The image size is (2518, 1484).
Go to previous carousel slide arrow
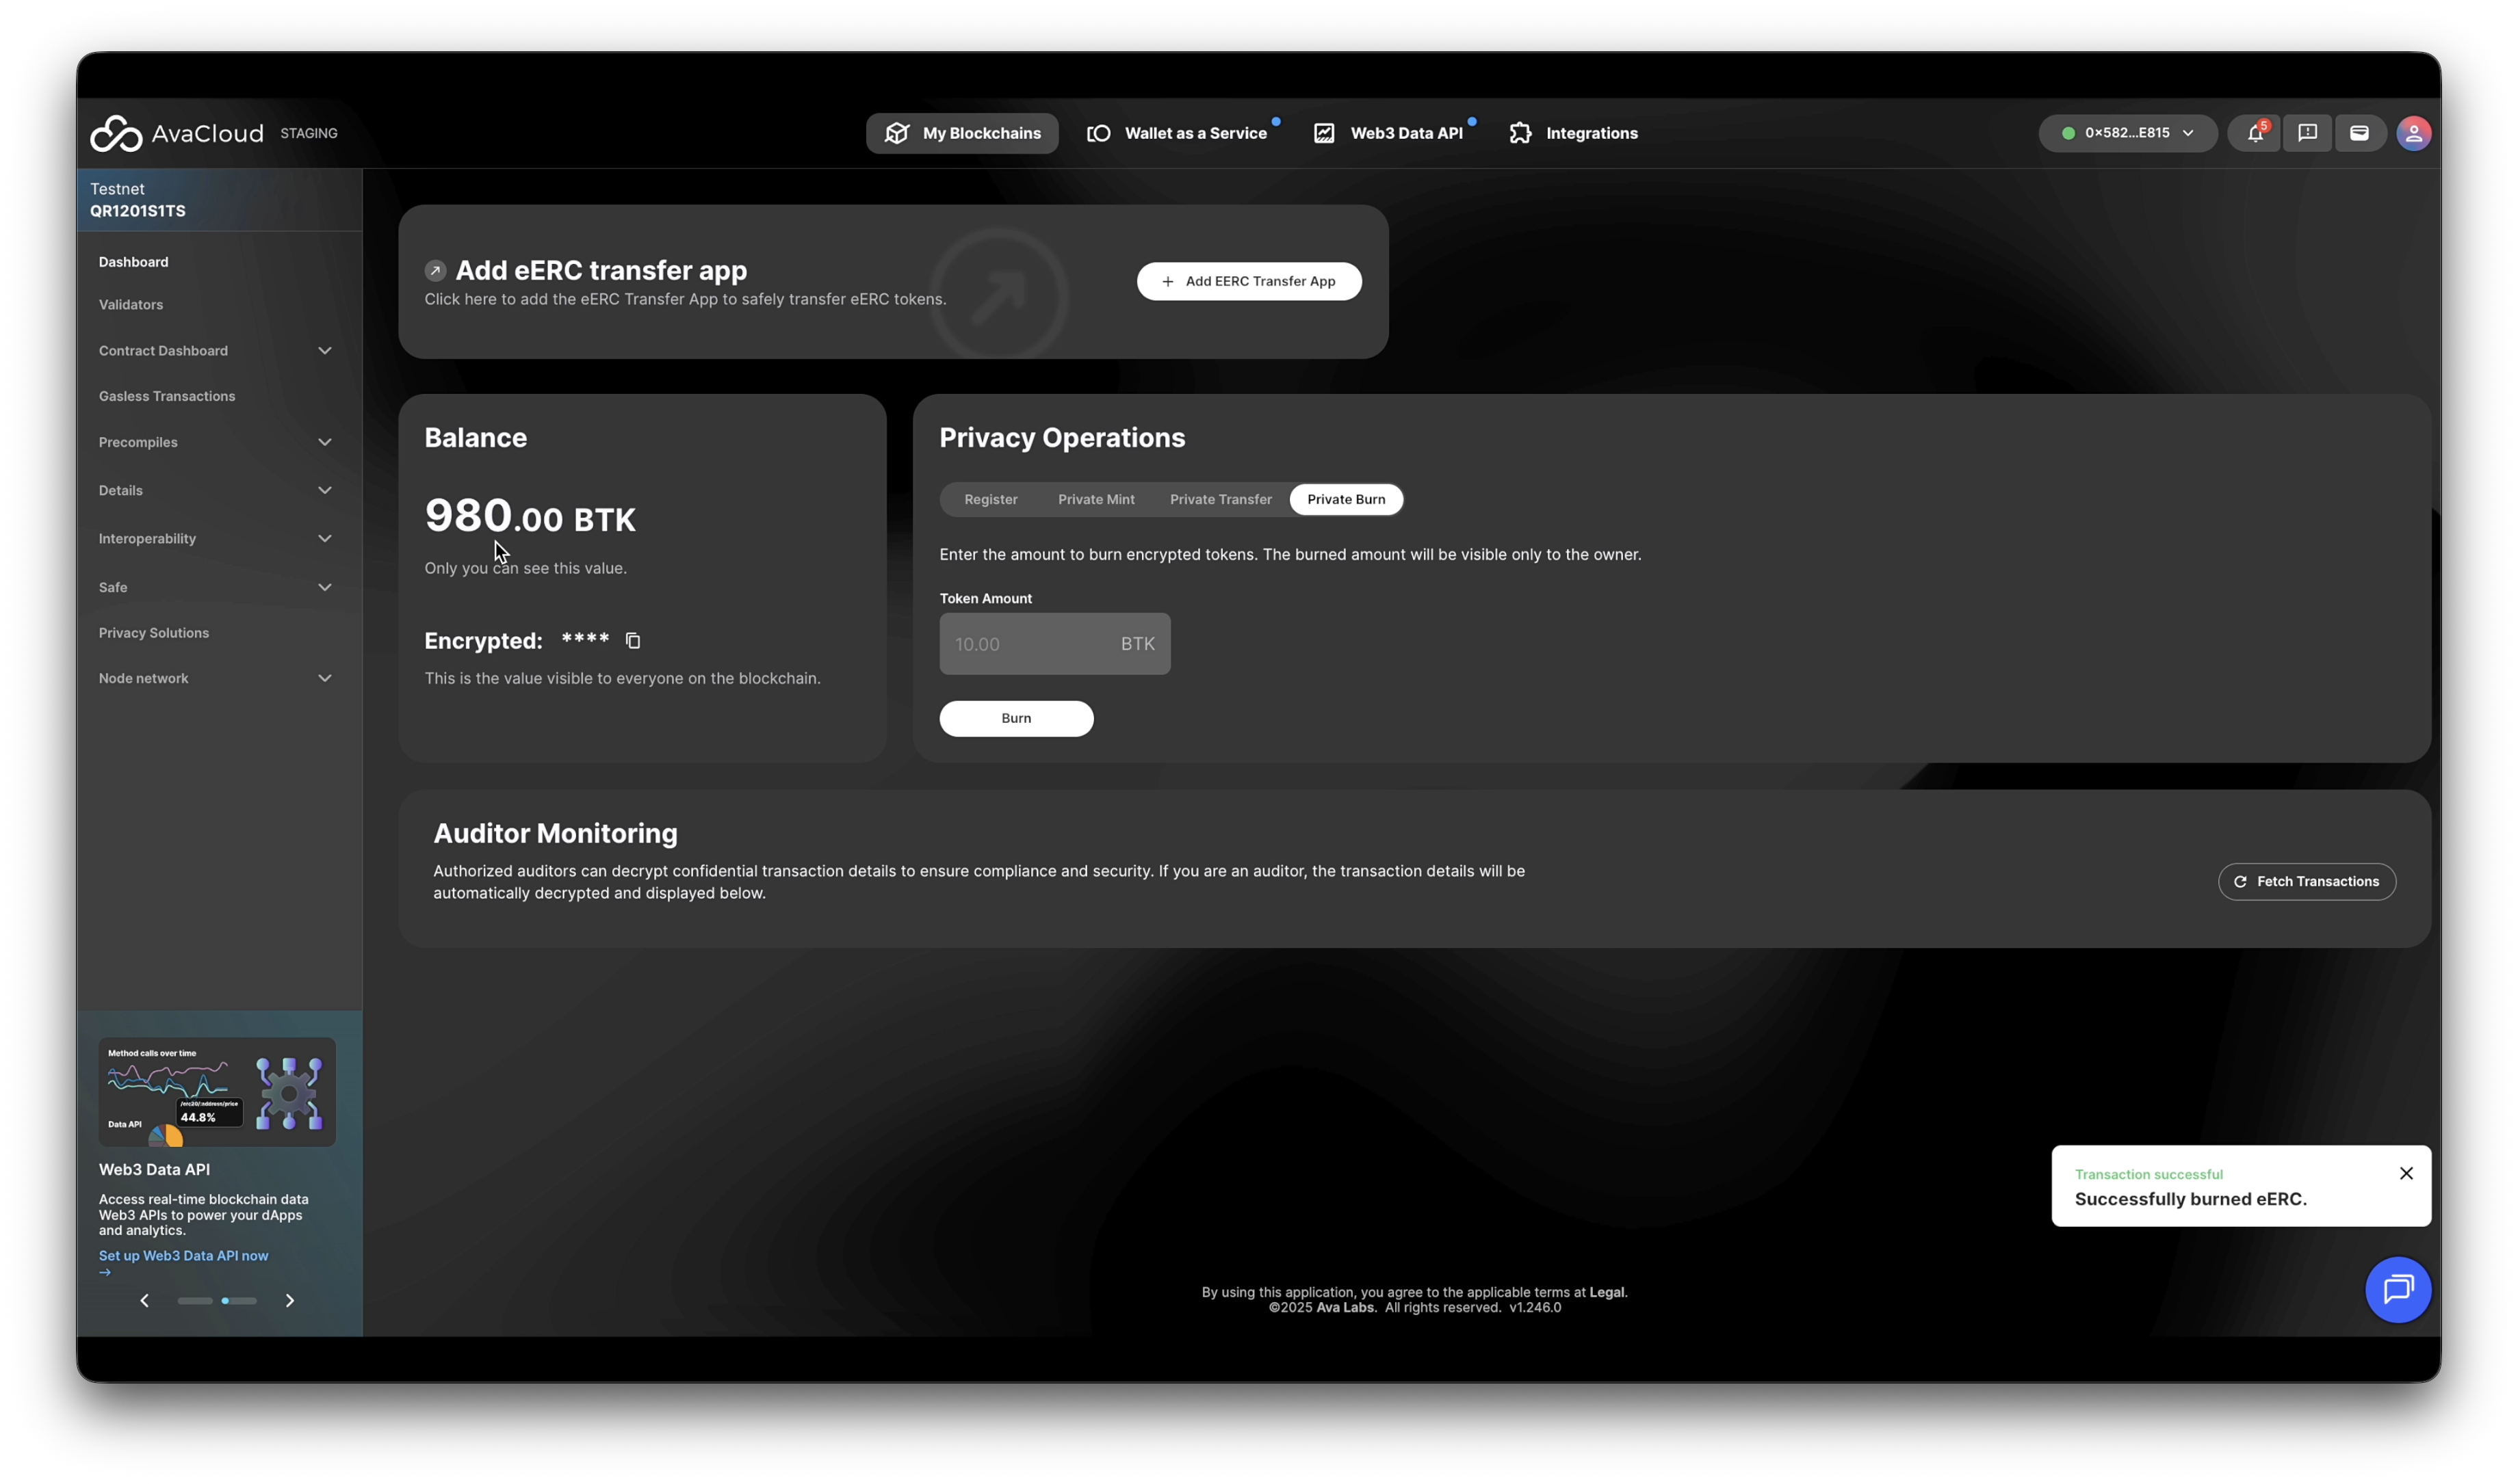(145, 1300)
